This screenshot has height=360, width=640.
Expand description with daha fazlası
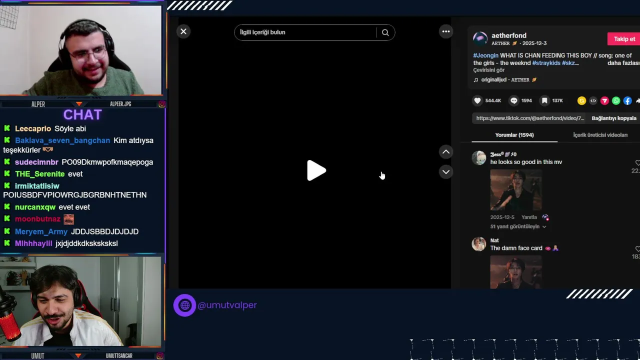tap(623, 63)
